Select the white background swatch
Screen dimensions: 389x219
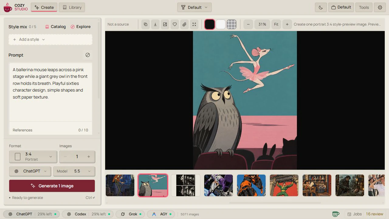coord(221,24)
